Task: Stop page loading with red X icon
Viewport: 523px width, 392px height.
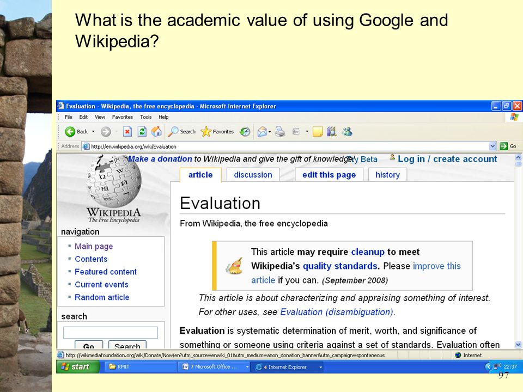Action: point(127,132)
